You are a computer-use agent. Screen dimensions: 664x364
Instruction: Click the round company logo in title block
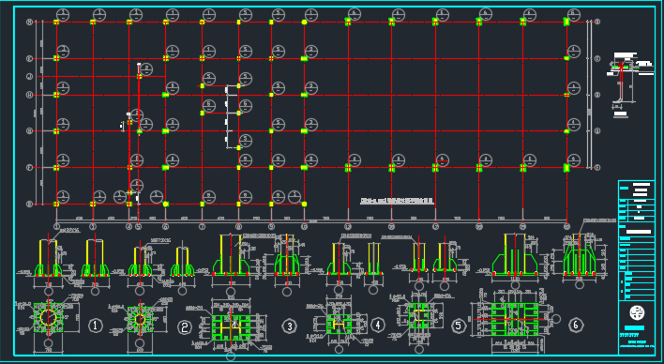637,313
